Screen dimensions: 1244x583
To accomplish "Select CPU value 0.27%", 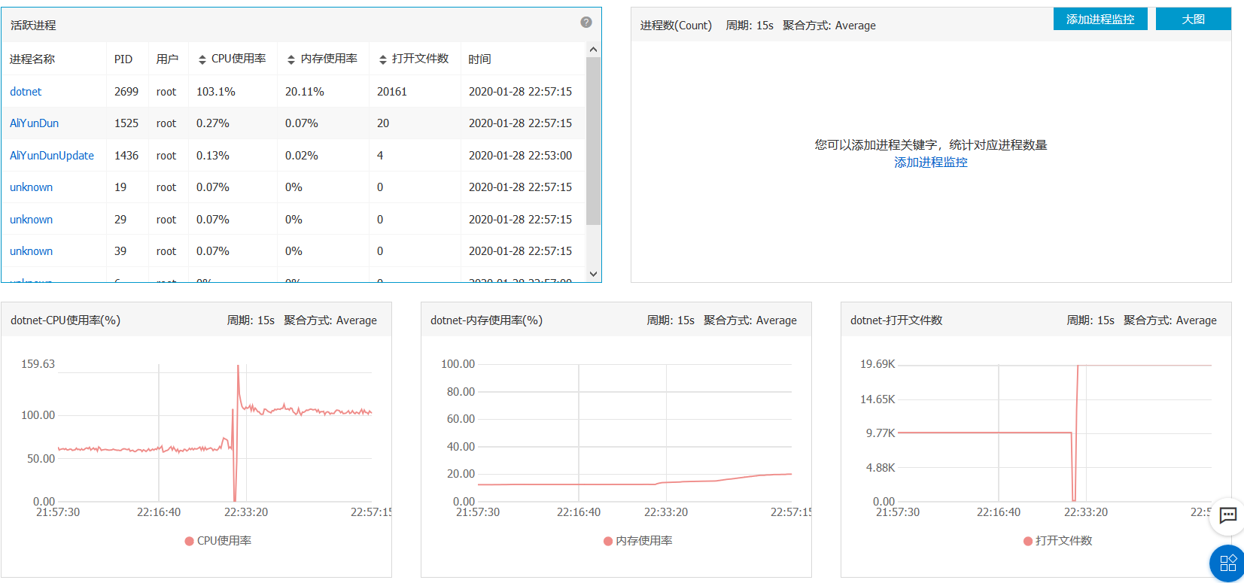I will (213, 123).
